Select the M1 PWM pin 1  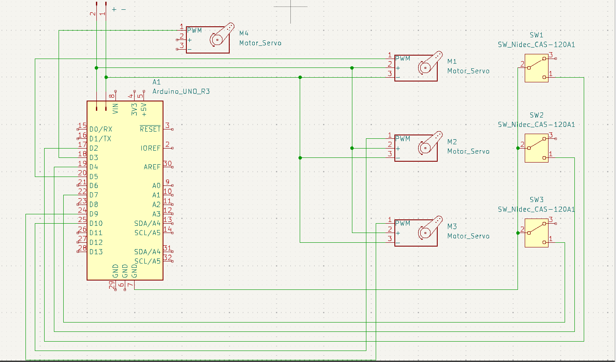(x=402, y=59)
